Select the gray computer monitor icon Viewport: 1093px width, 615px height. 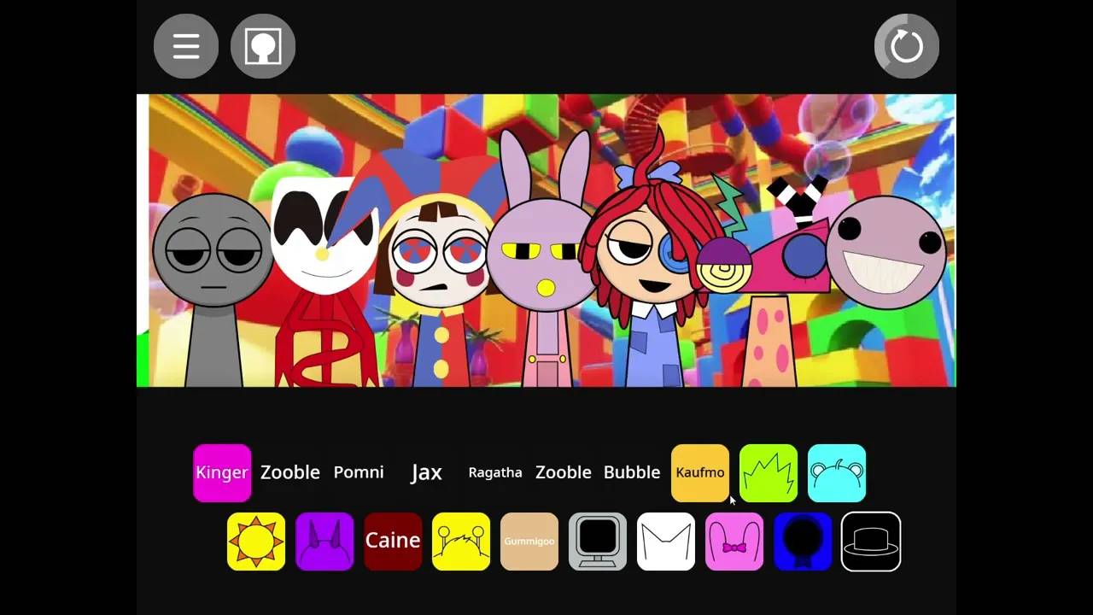tap(598, 541)
